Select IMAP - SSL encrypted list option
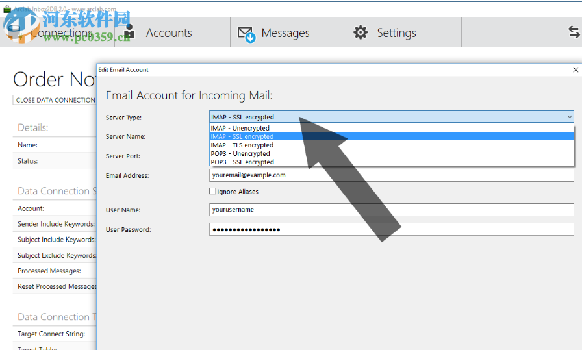The width and height of the screenshot is (582, 350). (392, 136)
